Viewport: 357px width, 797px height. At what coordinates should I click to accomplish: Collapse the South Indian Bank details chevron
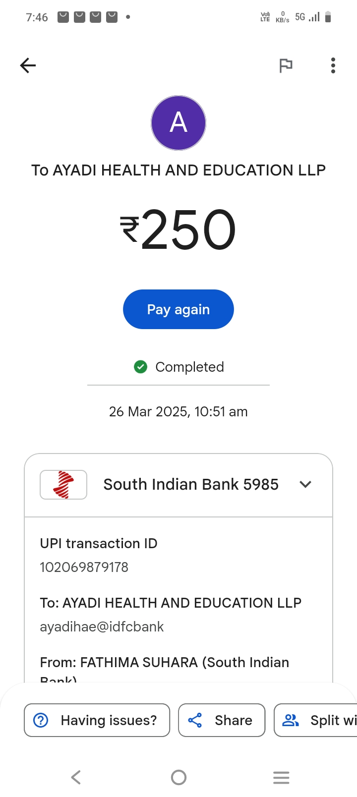coord(305,484)
